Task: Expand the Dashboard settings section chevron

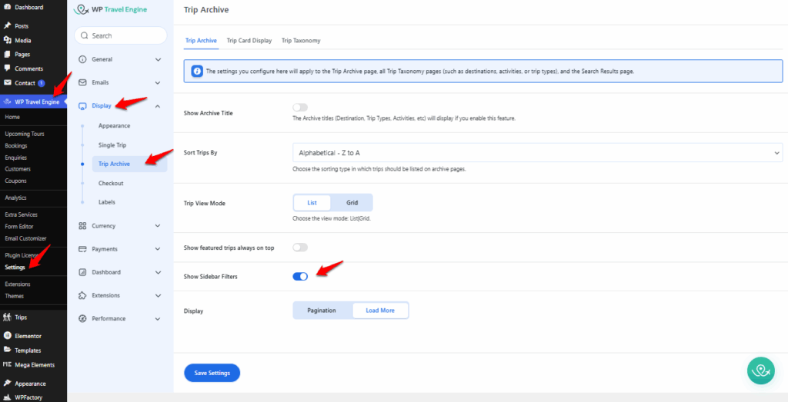Action: pyautogui.click(x=158, y=272)
